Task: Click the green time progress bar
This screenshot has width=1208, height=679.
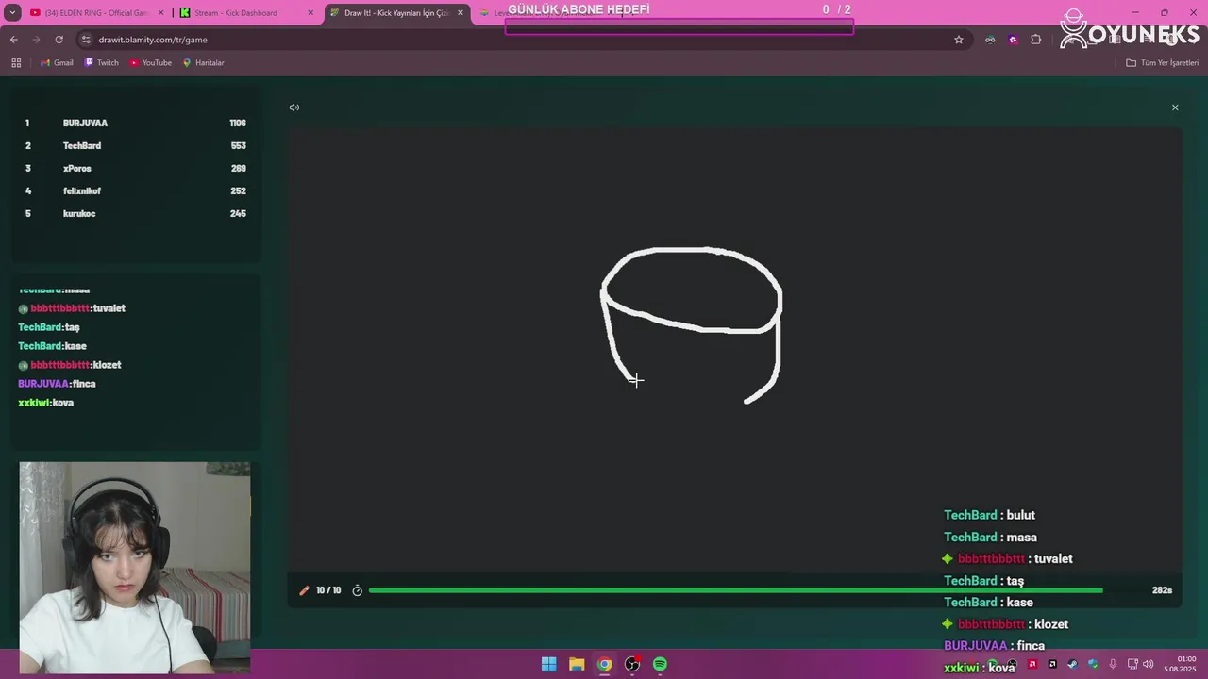Action: tap(735, 590)
